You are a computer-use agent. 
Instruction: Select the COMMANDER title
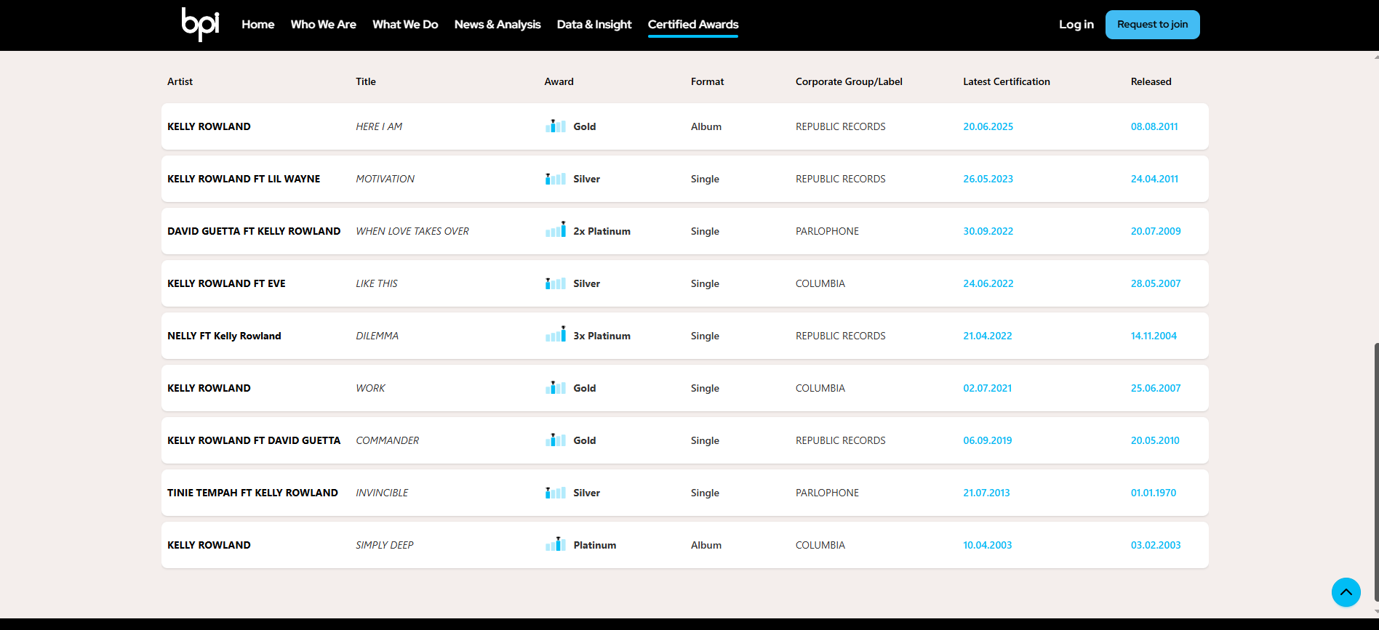tap(388, 440)
